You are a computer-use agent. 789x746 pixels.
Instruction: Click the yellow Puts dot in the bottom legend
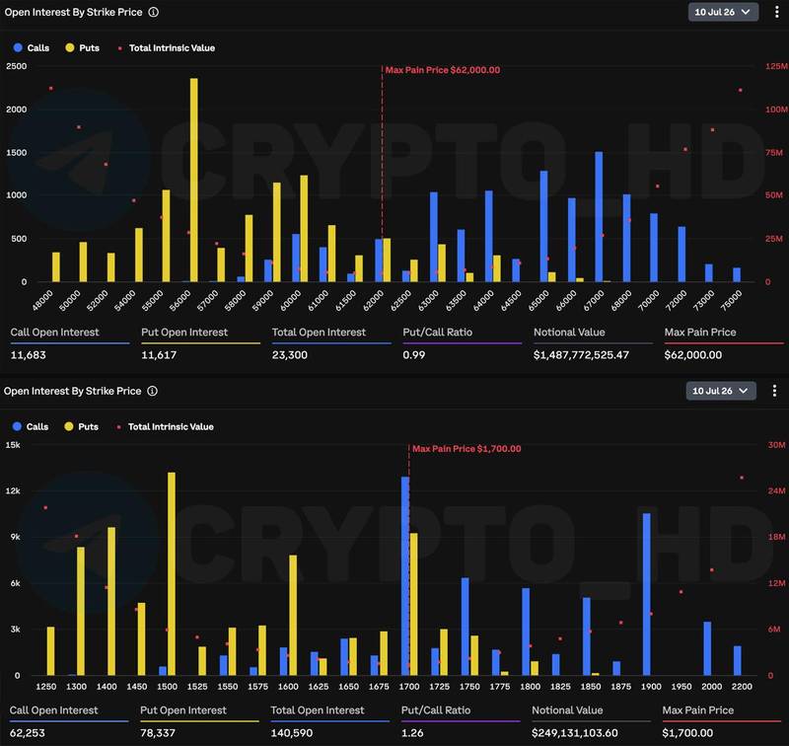click(69, 426)
